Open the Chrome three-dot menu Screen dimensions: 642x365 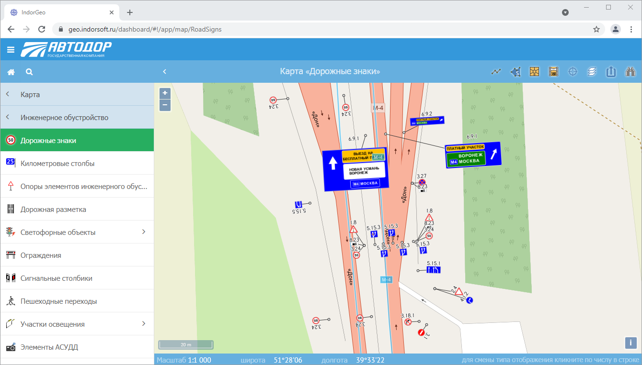[x=631, y=29]
